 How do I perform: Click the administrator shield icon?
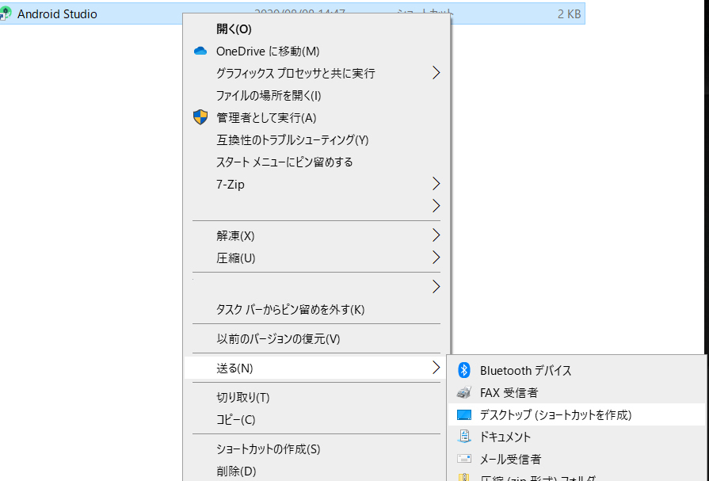200,117
